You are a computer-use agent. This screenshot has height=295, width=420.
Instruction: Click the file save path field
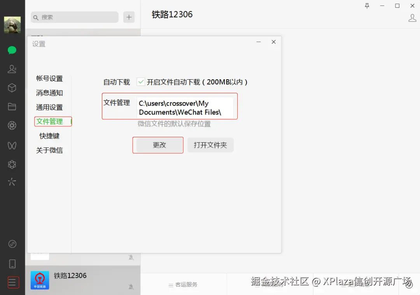click(x=185, y=108)
